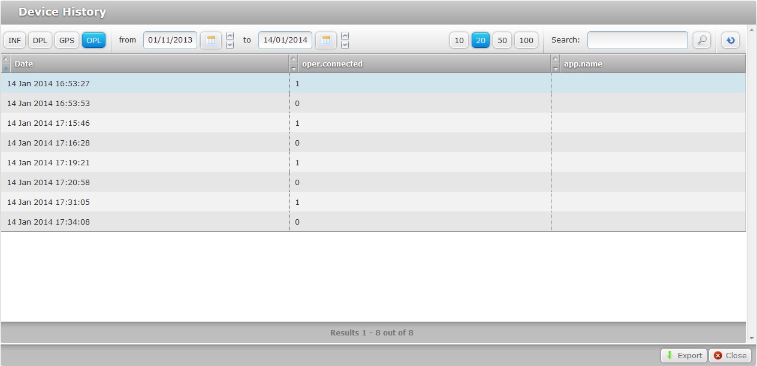Sort the app.name column ascending
This screenshot has height=366, width=757.
[x=555, y=60]
